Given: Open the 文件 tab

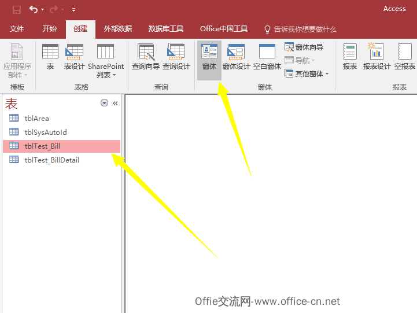Looking at the screenshot, I should click(17, 29).
